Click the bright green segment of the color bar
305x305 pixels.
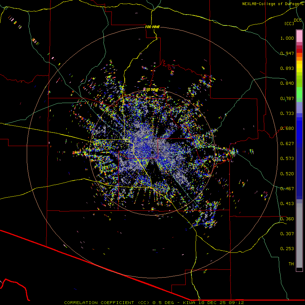(299, 93)
